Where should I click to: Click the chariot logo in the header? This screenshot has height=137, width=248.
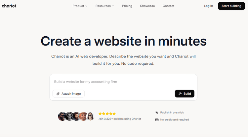9,6
